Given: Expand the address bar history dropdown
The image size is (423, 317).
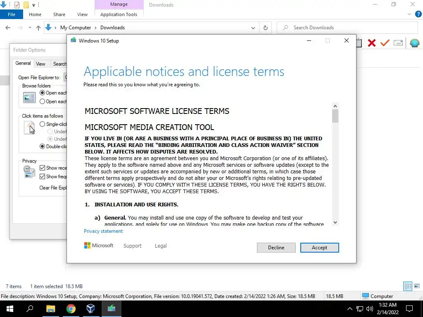Looking at the screenshot, I should click(x=253, y=28).
